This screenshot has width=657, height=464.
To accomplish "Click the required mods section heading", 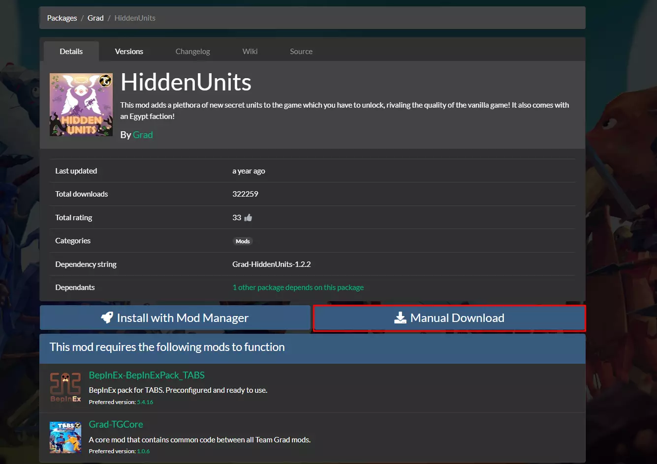I will tap(167, 347).
